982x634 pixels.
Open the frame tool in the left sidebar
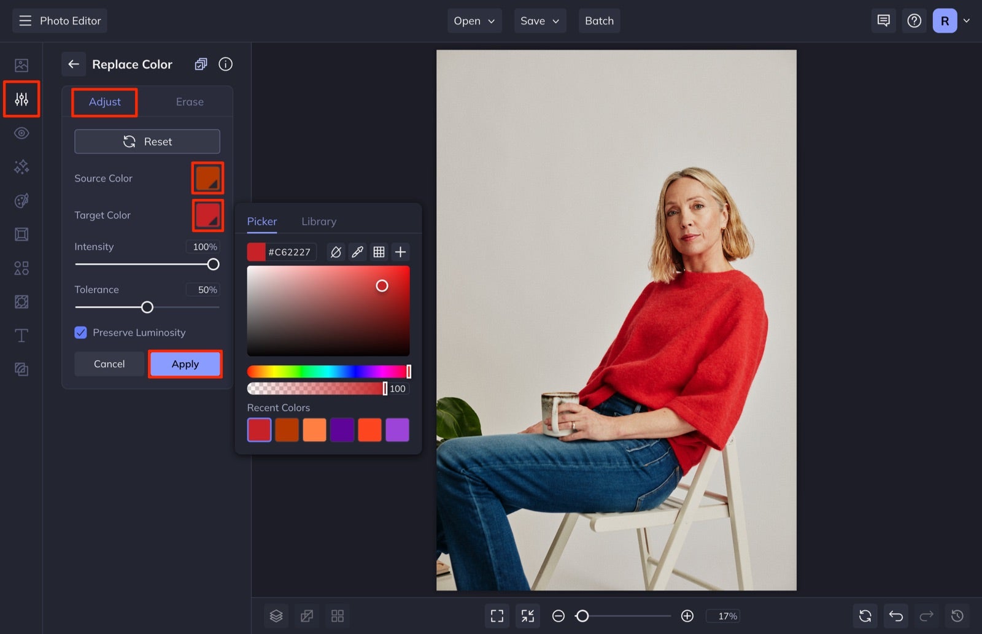coord(21,234)
